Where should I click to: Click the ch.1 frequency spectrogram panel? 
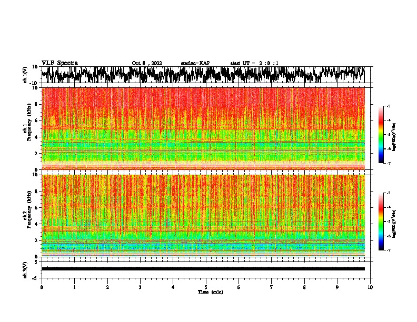click(203, 128)
